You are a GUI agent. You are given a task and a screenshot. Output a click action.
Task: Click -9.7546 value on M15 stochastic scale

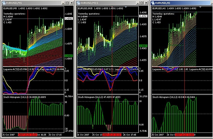(x=143, y=131)
